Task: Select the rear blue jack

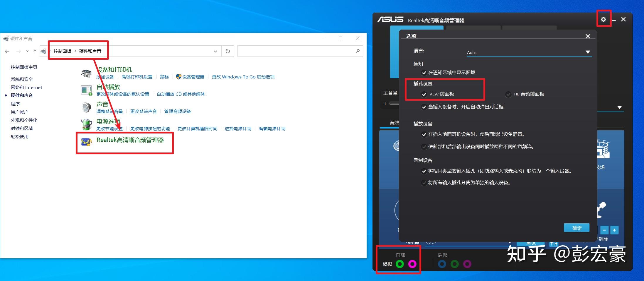Action: (x=442, y=264)
